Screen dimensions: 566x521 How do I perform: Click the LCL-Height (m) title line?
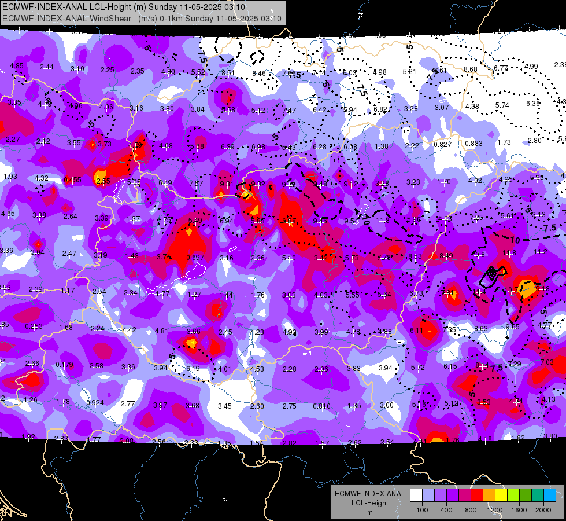point(124,7)
